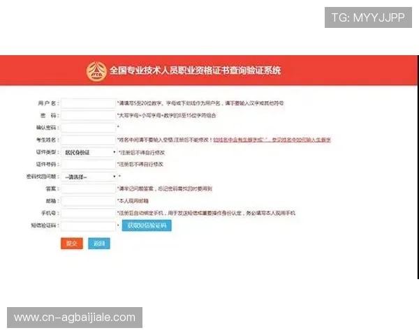Submit the form with orange 提交 button

coord(72,244)
